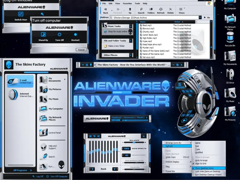
Task: Open the Favorites menu in Explorer
Action: 127,3
